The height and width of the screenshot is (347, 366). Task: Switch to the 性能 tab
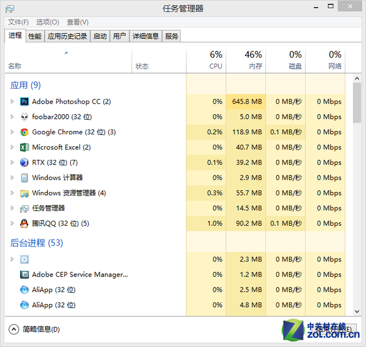click(35, 36)
